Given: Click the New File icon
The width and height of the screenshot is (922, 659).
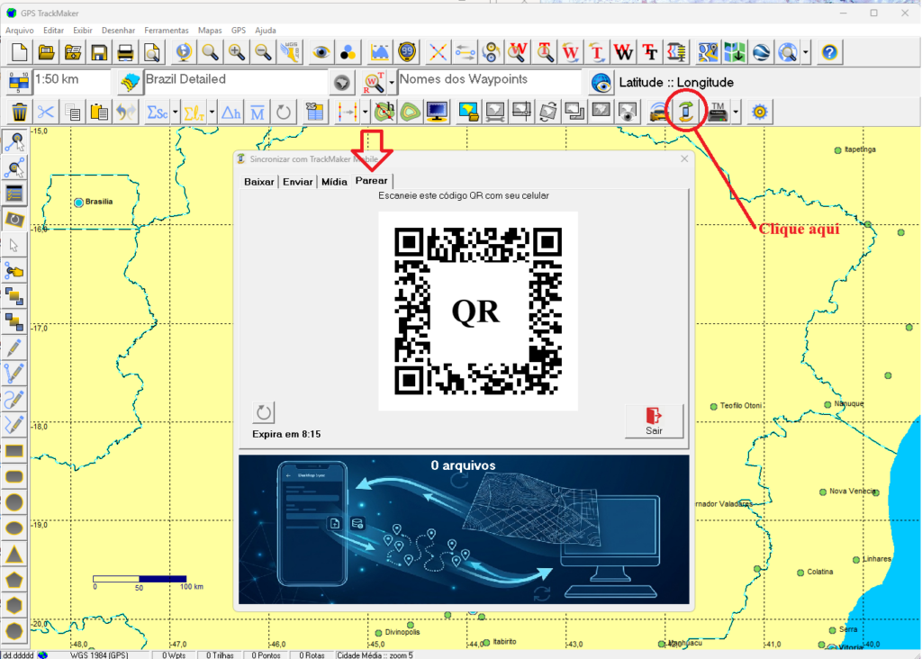Looking at the screenshot, I should tap(20, 52).
